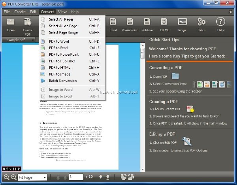Choose PDF to PowerPoint menu entry
The image size is (237, 185).
pos(72,55)
